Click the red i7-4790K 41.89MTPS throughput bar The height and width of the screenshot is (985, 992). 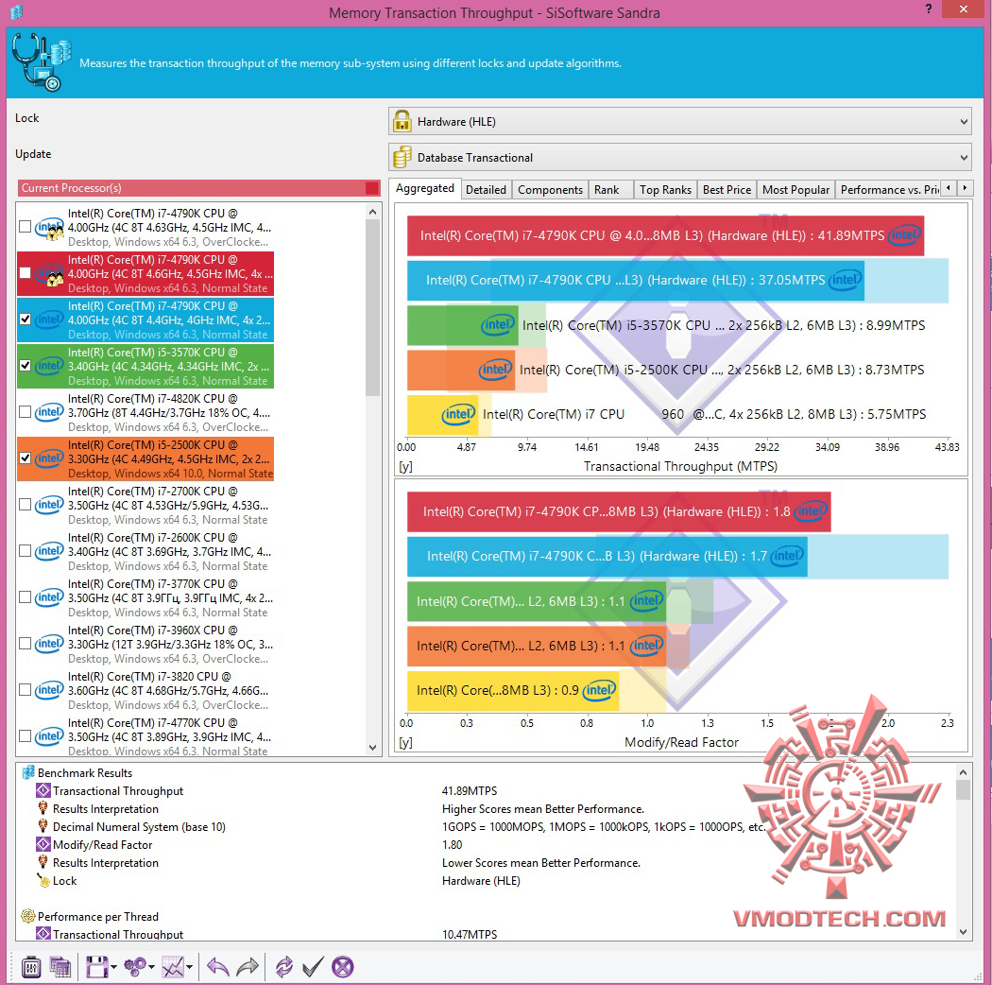point(665,235)
